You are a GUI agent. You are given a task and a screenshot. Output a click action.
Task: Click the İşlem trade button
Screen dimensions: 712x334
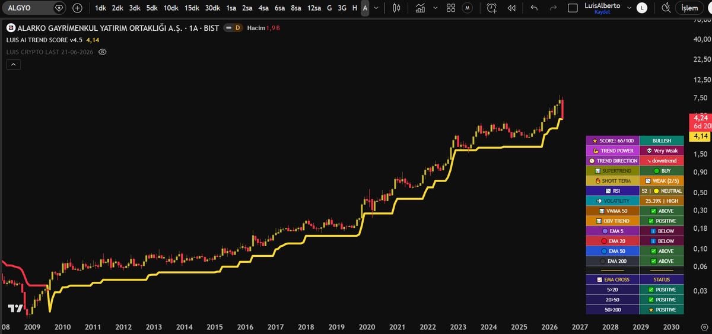pos(690,8)
